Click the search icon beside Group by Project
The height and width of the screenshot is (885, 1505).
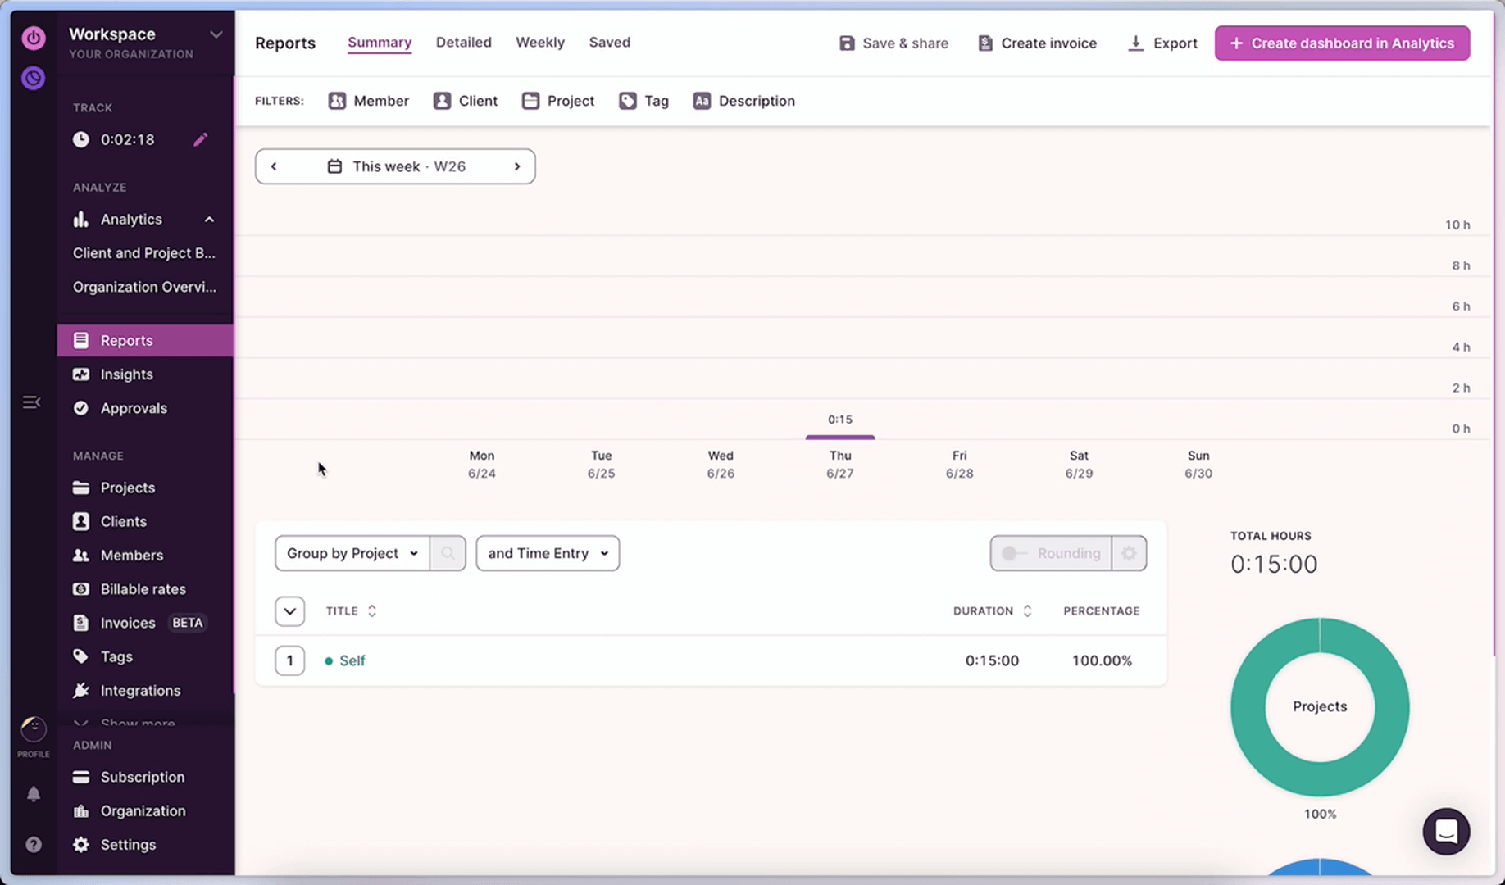[448, 553]
